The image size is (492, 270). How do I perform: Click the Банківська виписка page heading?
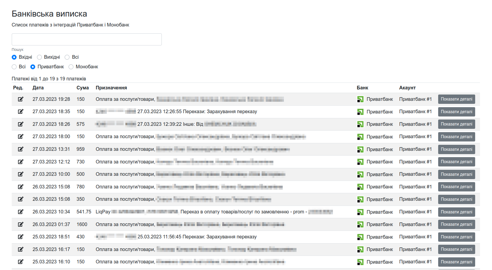coord(49,14)
